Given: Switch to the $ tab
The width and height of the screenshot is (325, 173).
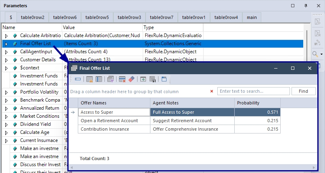Looking at the screenshot, I should coord(11,17).
